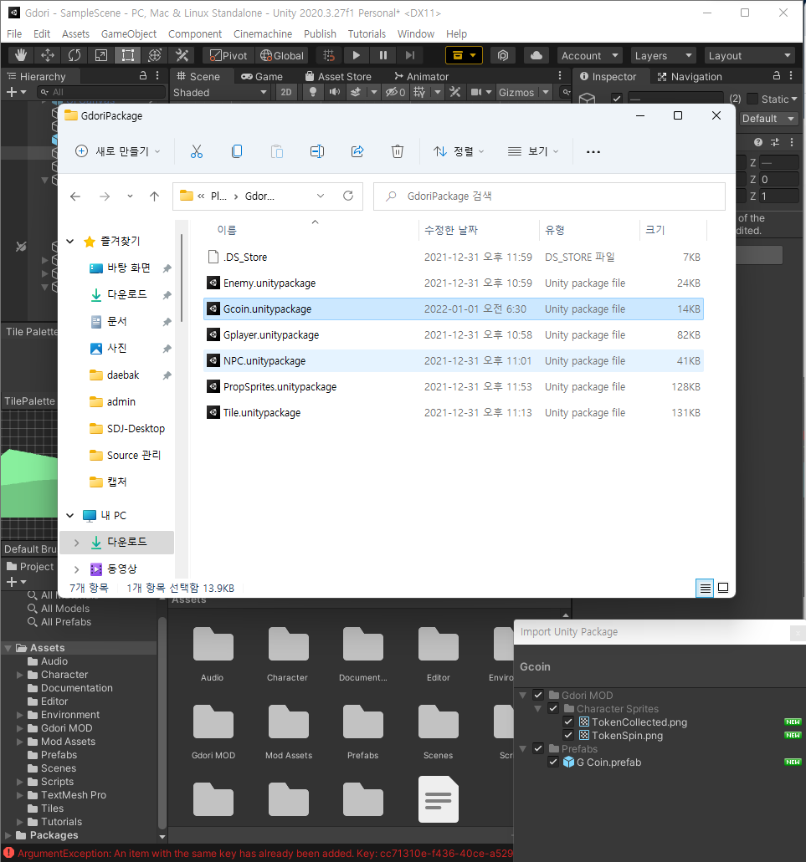Switch to the Game tab
Viewport: 806px width, 862px height.
pyautogui.click(x=262, y=76)
